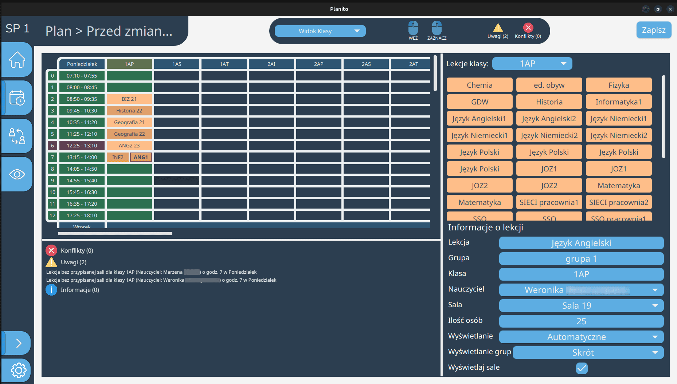Select the WEŹ mouse mode icon
677x384 pixels.
coord(413,31)
